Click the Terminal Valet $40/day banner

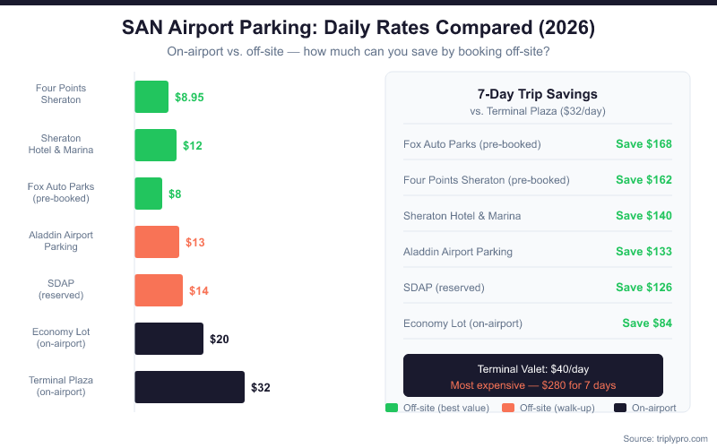pos(533,376)
